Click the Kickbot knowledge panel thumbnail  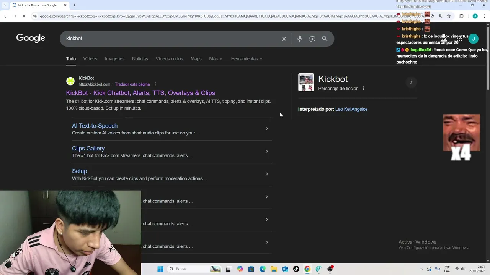click(306, 82)
